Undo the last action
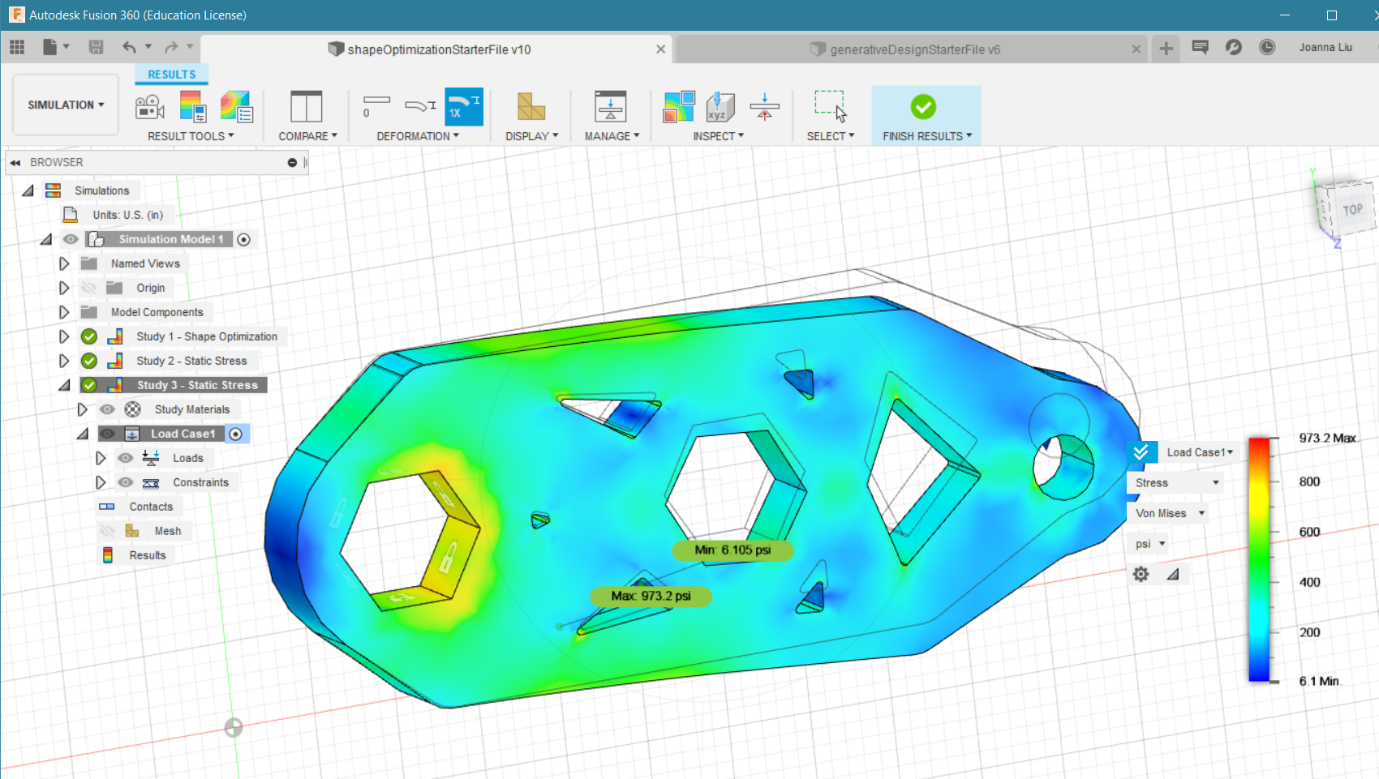Image resolution: width=1379 pixels, height=779 pixels. tap(129, 47)
